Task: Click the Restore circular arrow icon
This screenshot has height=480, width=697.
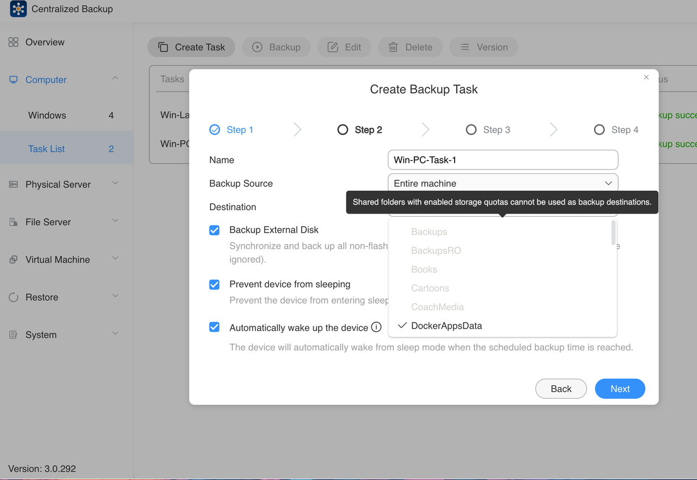Action: tap(14, 297)
